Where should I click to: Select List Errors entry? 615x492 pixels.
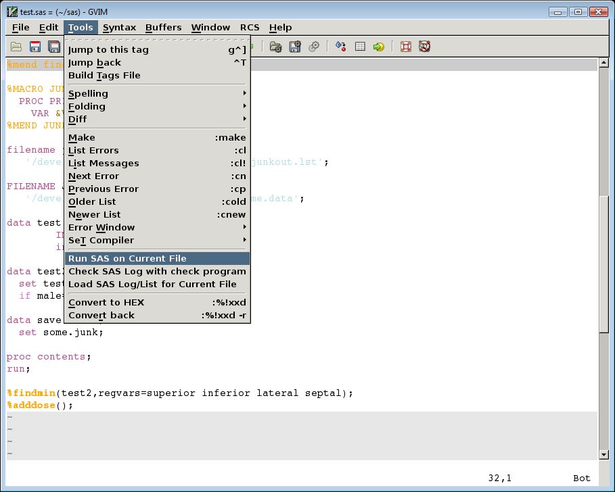tap(157, 151)
